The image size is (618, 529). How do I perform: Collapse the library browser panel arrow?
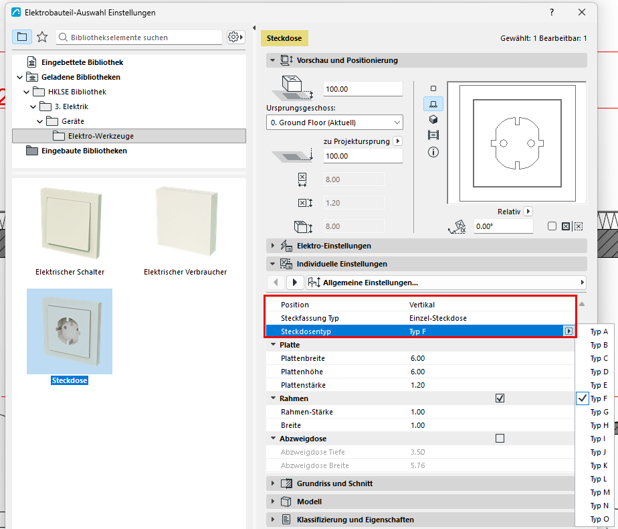pos(254,27)
